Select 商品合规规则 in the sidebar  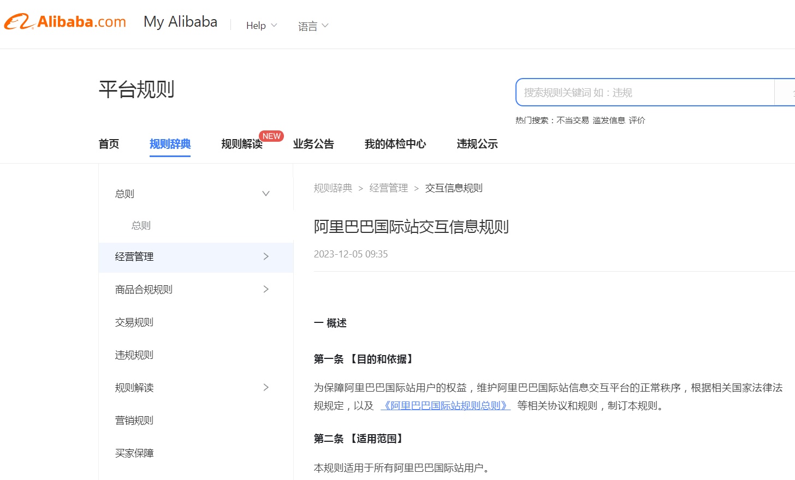click(144, 290)
